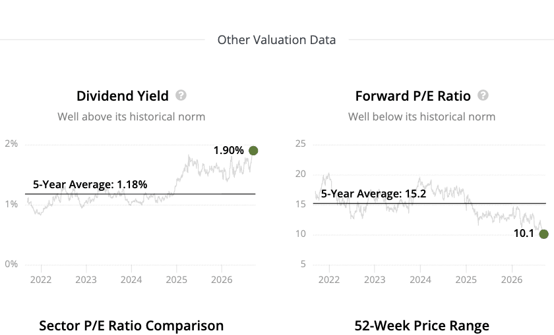Click 2026 tick on Dividend Yield axis
554x335 pixels.
pyautogui.click(x=222, y=280)
